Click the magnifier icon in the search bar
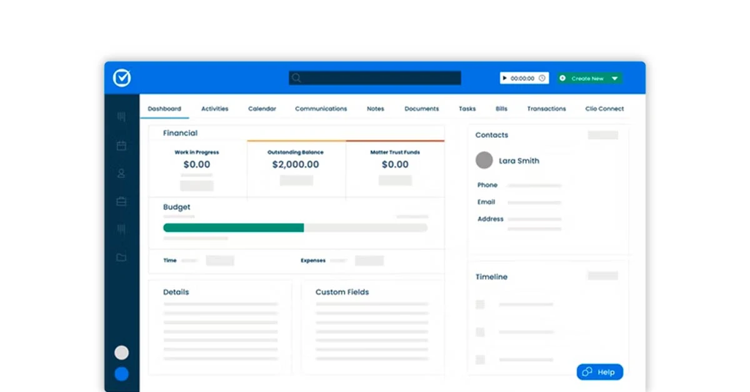 (x=296, y=77)
